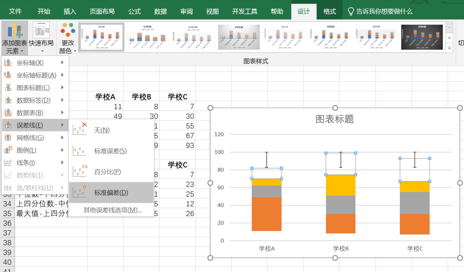The height and width of the screenshot is (272, 464).
Task: Click the chart title icon beside 图表标题(C)
Action: [x=8, y=88]
